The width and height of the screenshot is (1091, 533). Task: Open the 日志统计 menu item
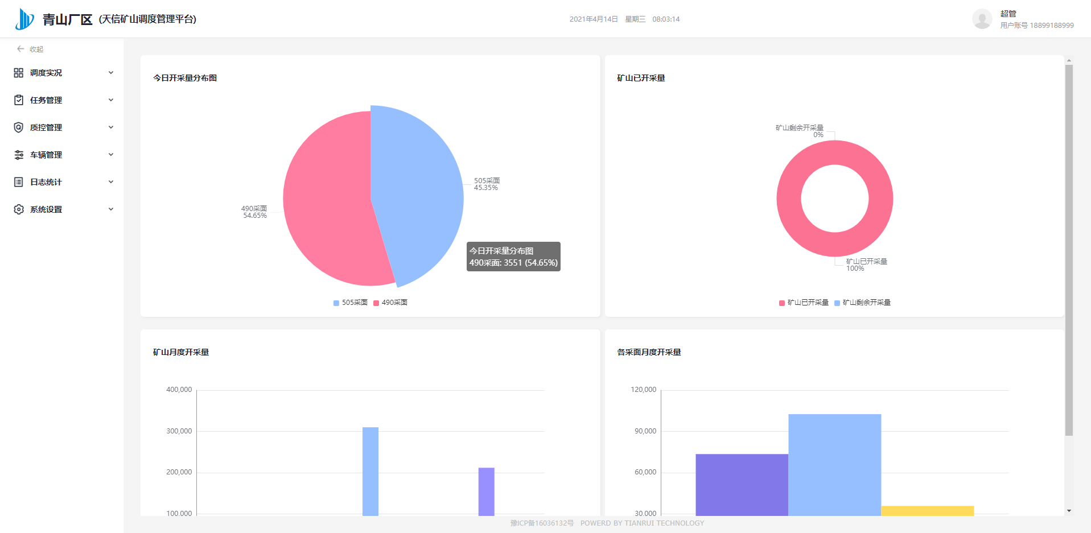pos(61,182)
